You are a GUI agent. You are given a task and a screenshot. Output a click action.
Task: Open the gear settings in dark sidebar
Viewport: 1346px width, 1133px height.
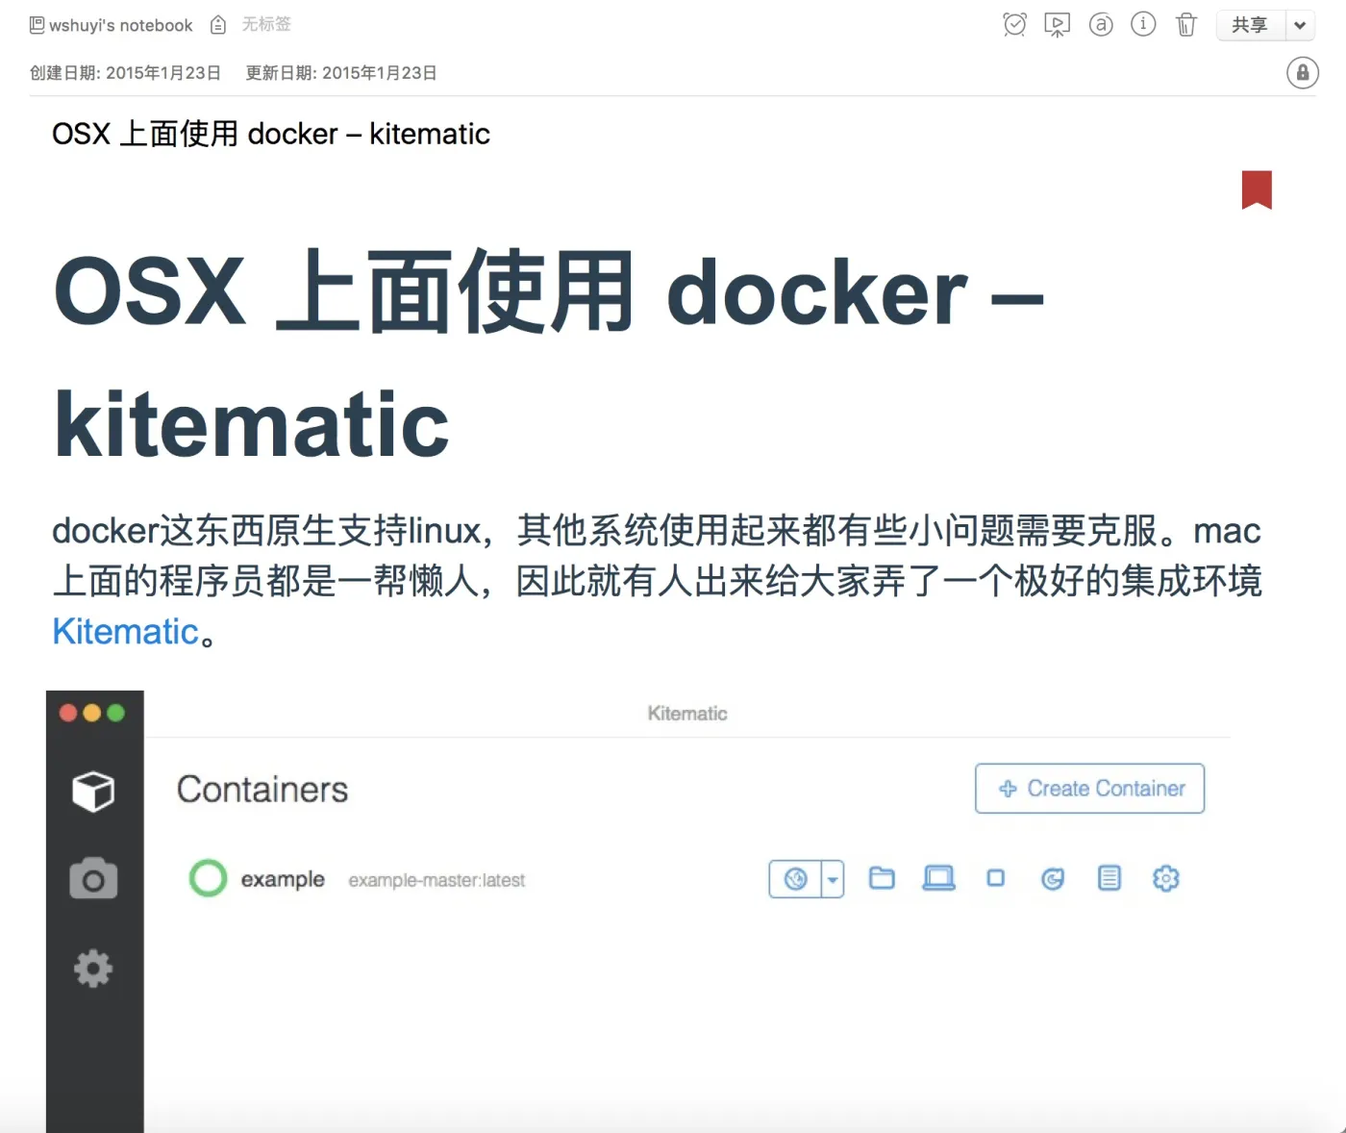pyautogui.click(x=93, y=969)
